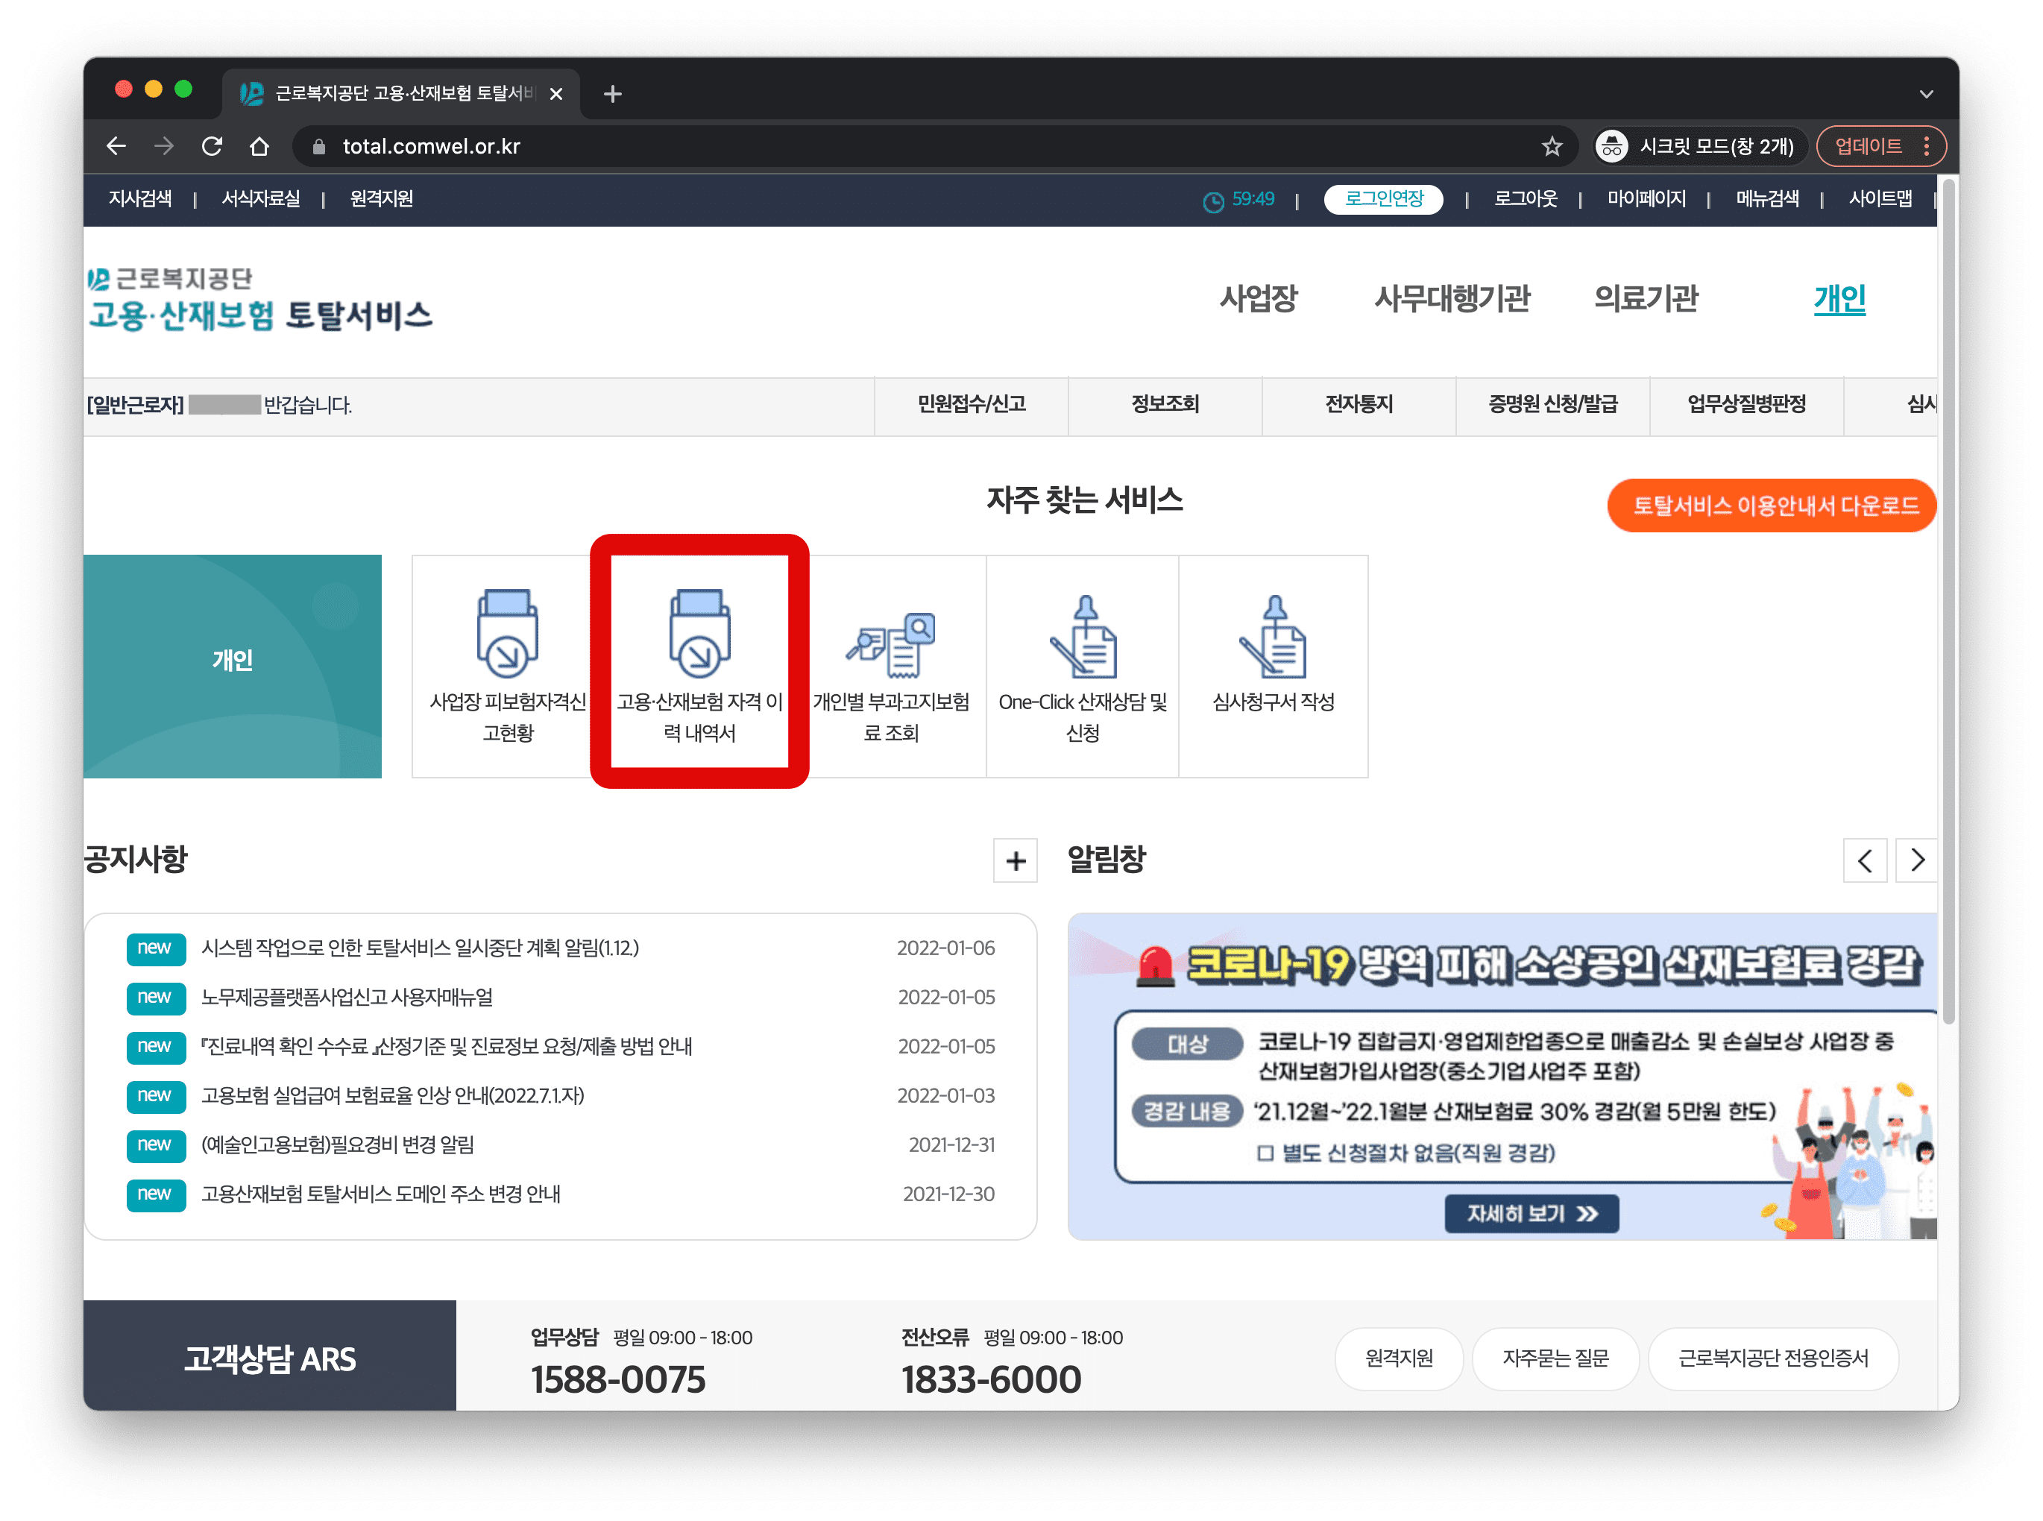Open notice 노무제공플랫폼사업신고 사용자매뉴얼
Viewport: 2043px width, 1521px height.
347,997
